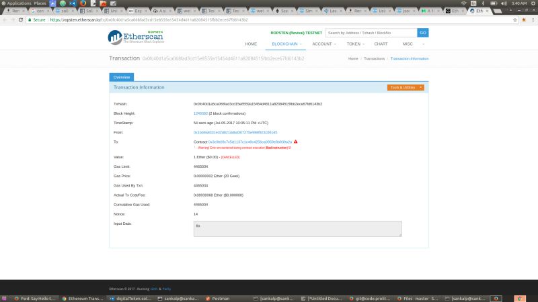Open the CHART menu item

point(381,44)
